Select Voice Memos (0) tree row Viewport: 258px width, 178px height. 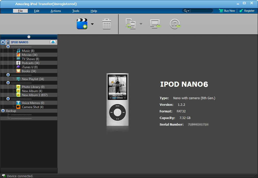(x=33, y=103)
